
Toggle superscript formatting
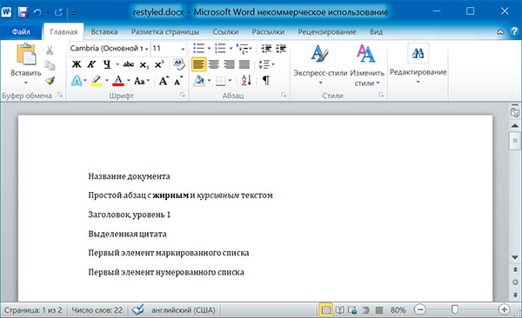[159, 64]
